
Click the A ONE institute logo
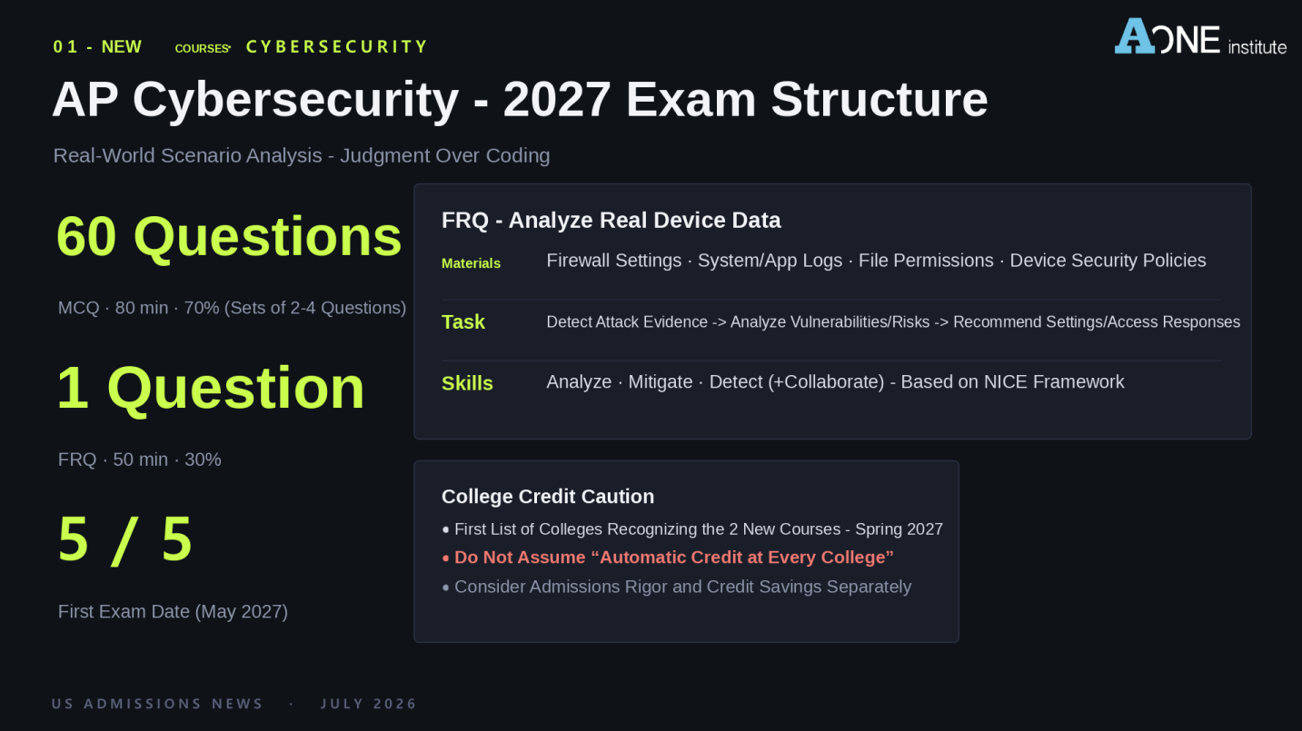click(x=1200, y=37)
